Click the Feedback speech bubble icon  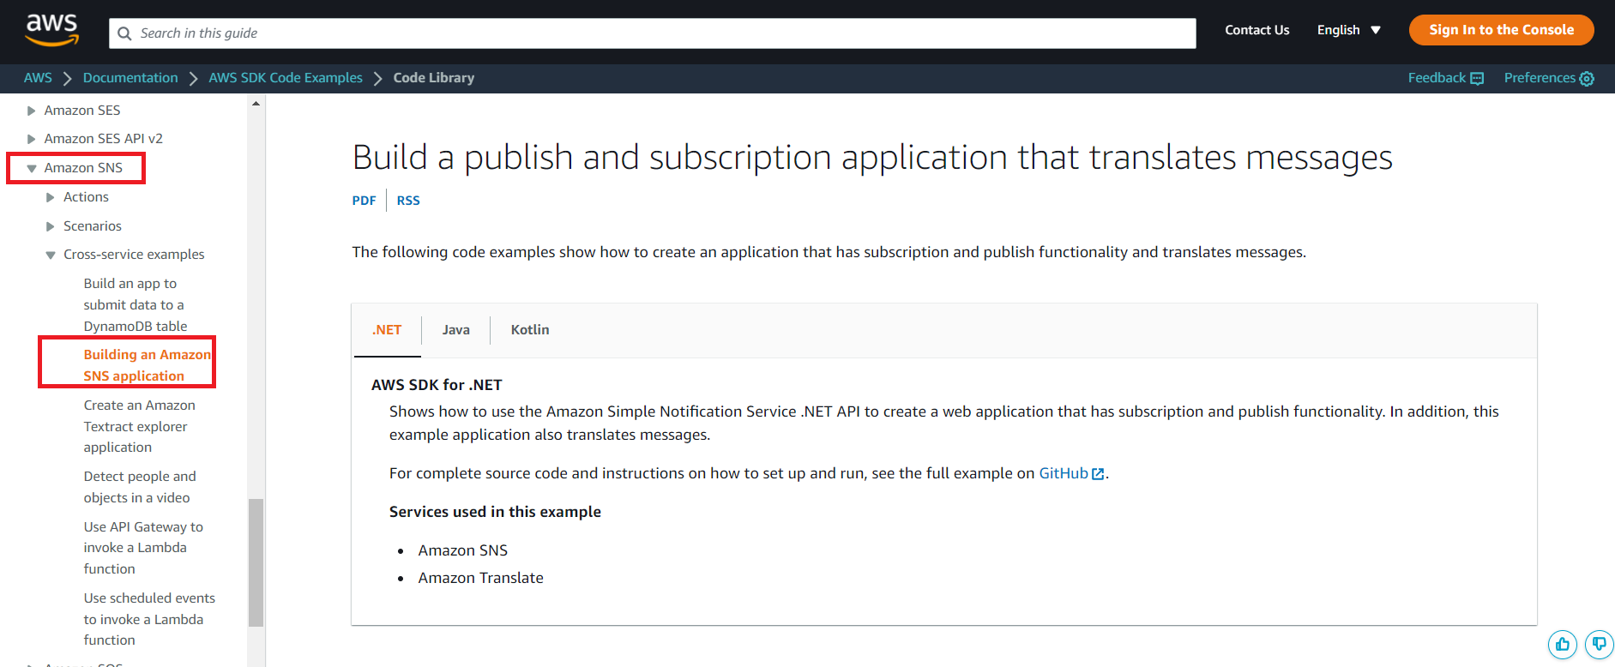coord(1477,79)
